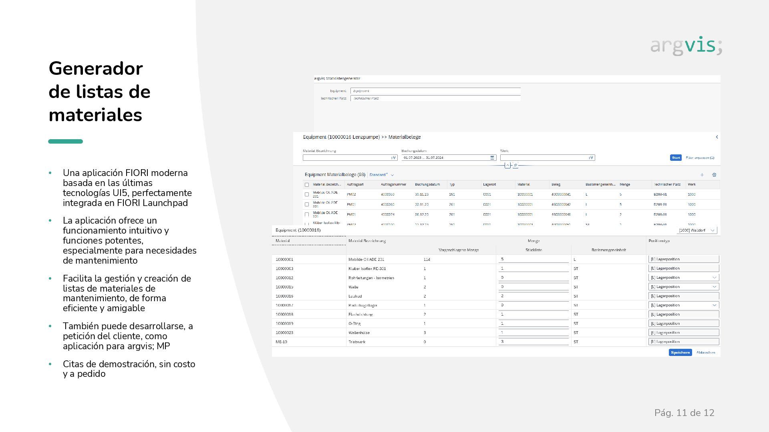The width and height of the screenshot is (769, 432).
Task: Click Technischer Platz B200-01 in first row
Action: [x=660, y=194]
